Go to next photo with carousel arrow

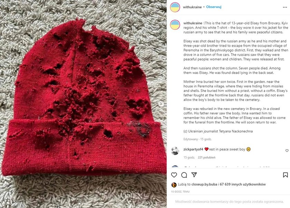(x=161, y=104)
